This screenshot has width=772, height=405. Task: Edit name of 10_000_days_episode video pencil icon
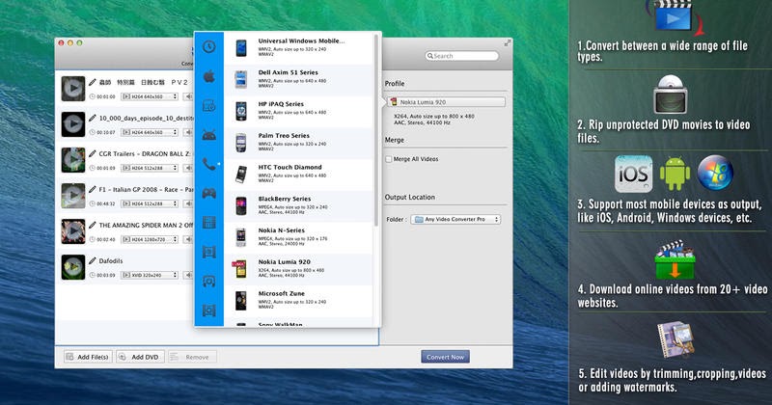(92, 118)
